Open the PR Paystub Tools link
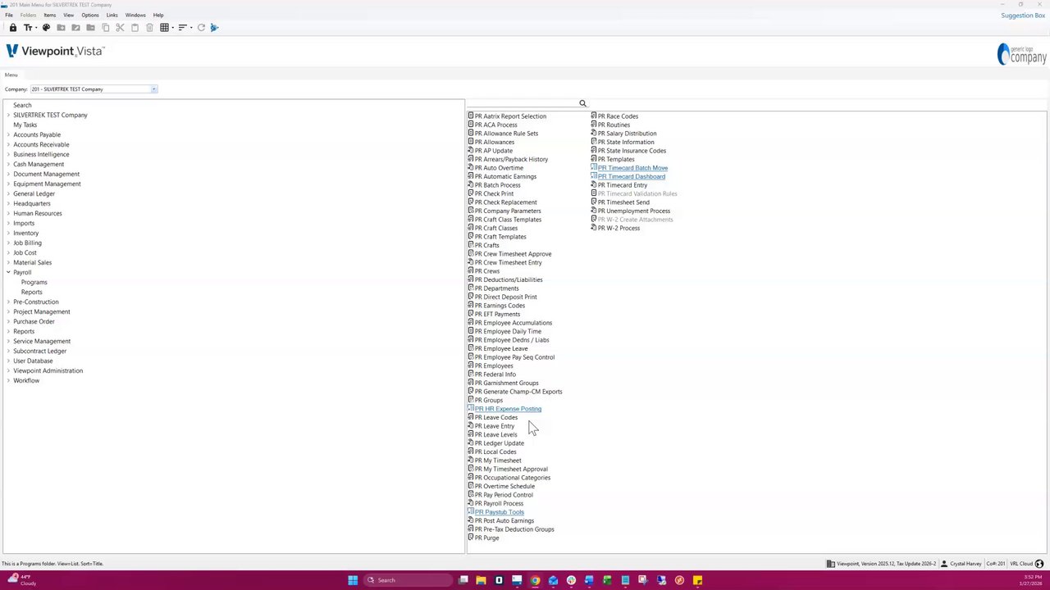The image size is (1050, 590). [x=499, y=512]
